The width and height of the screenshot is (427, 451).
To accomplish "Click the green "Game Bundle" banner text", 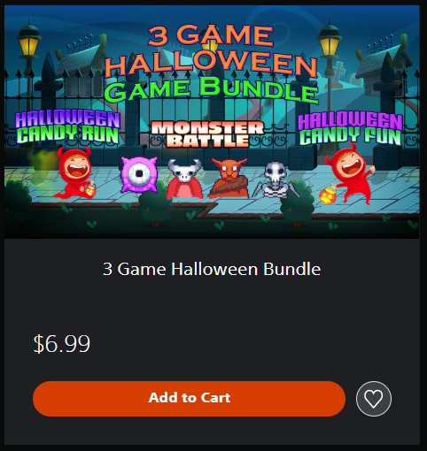I will (x=211, y=89).
